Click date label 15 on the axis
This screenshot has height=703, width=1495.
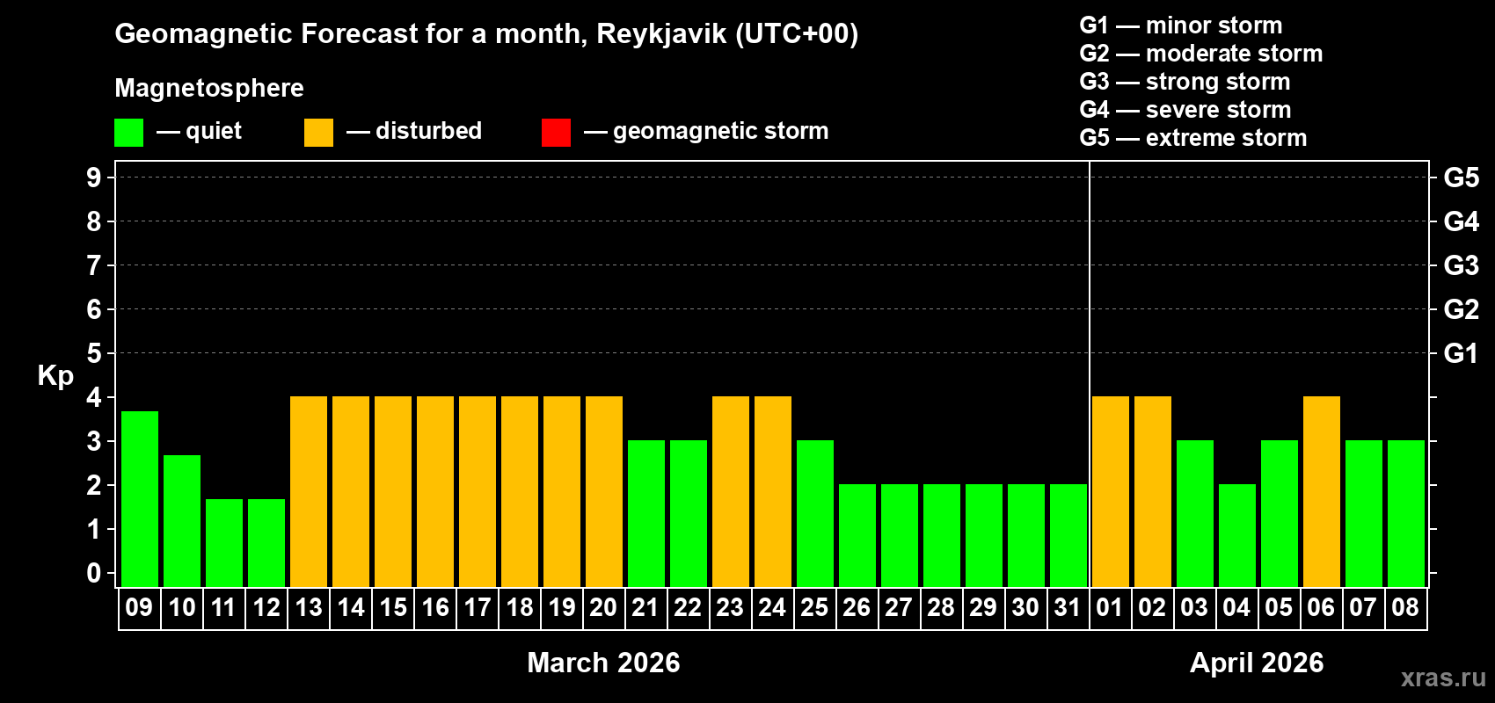393,607
